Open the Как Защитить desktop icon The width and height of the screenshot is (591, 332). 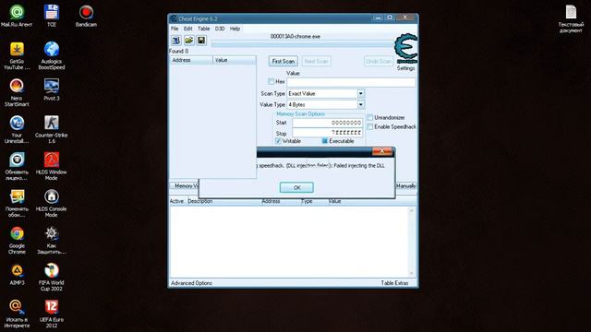point(52,240)
